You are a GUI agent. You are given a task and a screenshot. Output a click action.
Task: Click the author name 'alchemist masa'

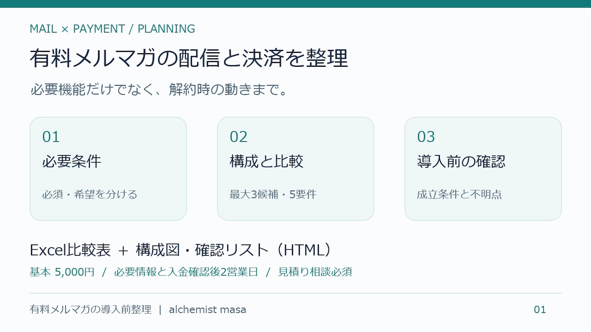(x=207, y=310)
